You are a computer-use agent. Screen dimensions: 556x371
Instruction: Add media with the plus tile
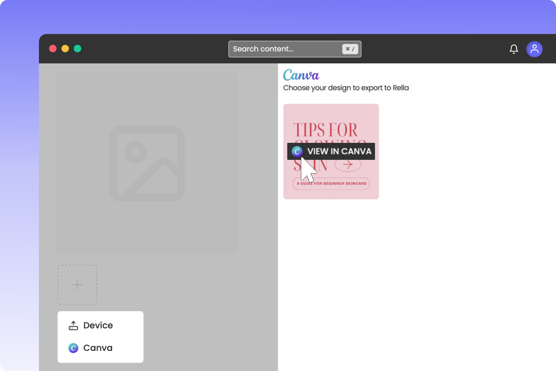(77, 285)
